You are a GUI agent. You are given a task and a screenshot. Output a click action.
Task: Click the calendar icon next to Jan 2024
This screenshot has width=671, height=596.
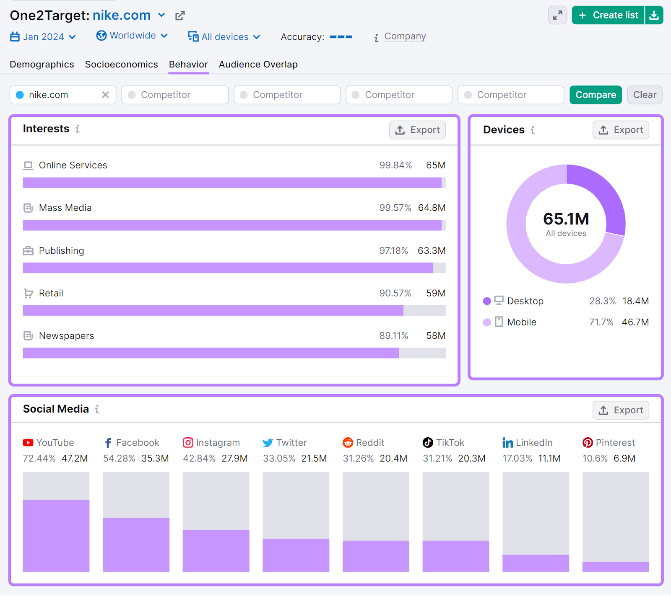pyautogui.click(x=14, y=36)
